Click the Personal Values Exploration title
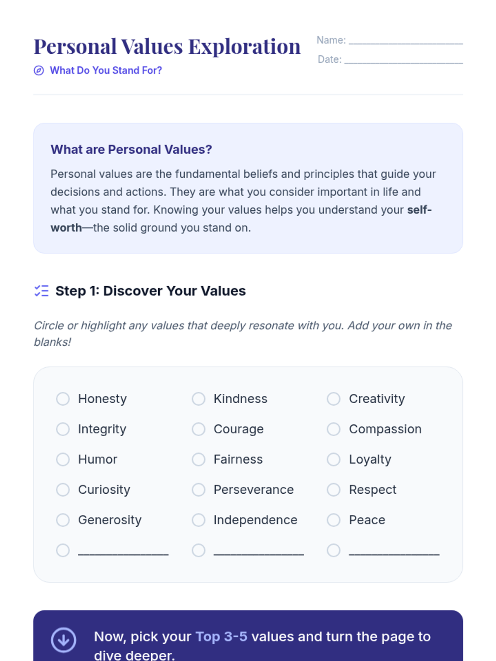The image size is (496, 661). (x=167, y=46)
